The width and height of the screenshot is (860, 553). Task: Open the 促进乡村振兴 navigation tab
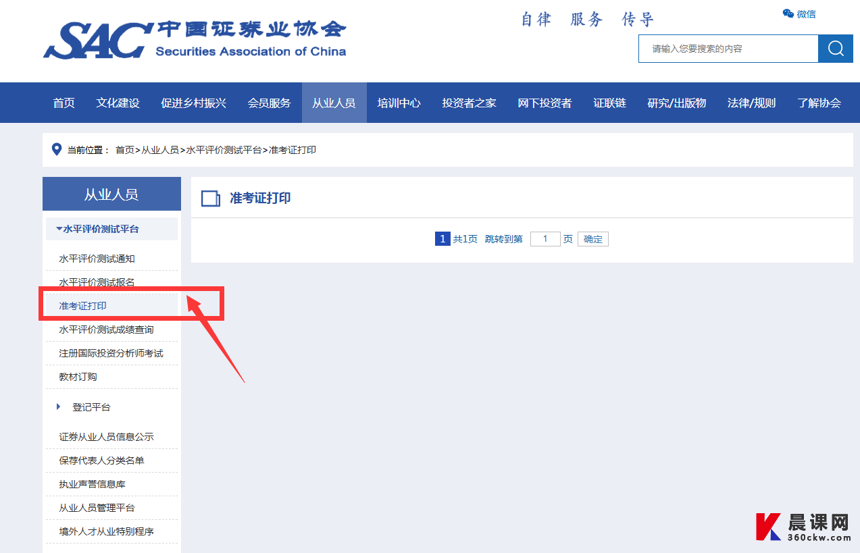194,103
